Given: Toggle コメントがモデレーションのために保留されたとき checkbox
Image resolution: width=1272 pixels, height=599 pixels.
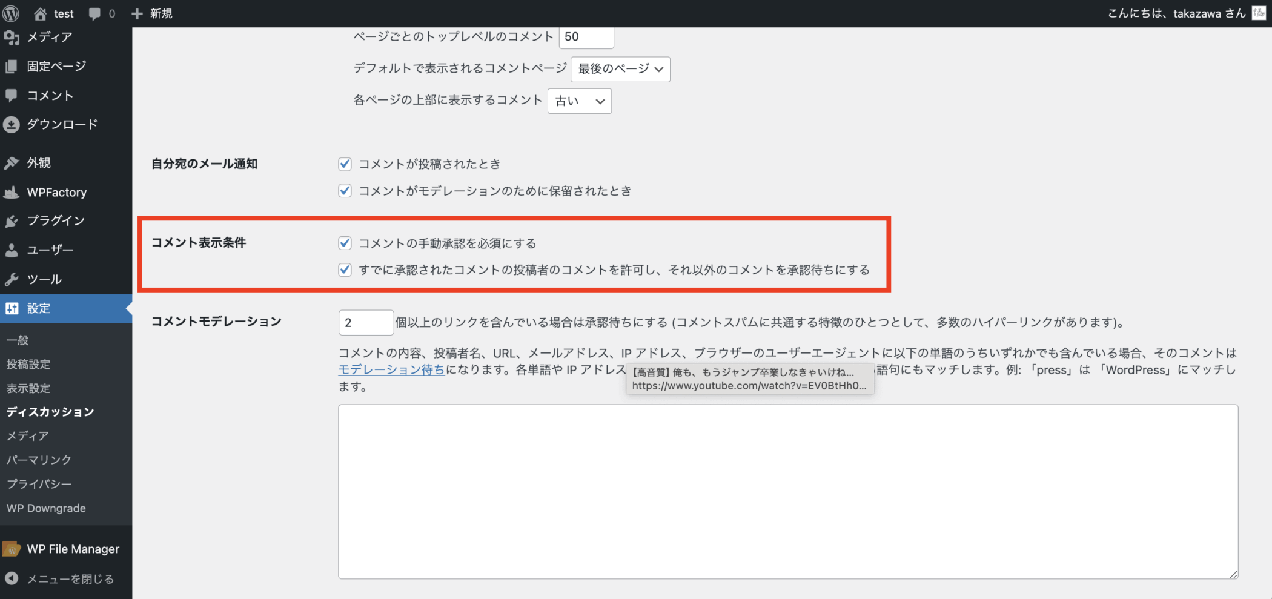Looking at the screenshot, I should coord(345,191).
